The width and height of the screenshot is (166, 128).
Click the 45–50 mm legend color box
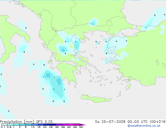(77, 125)
